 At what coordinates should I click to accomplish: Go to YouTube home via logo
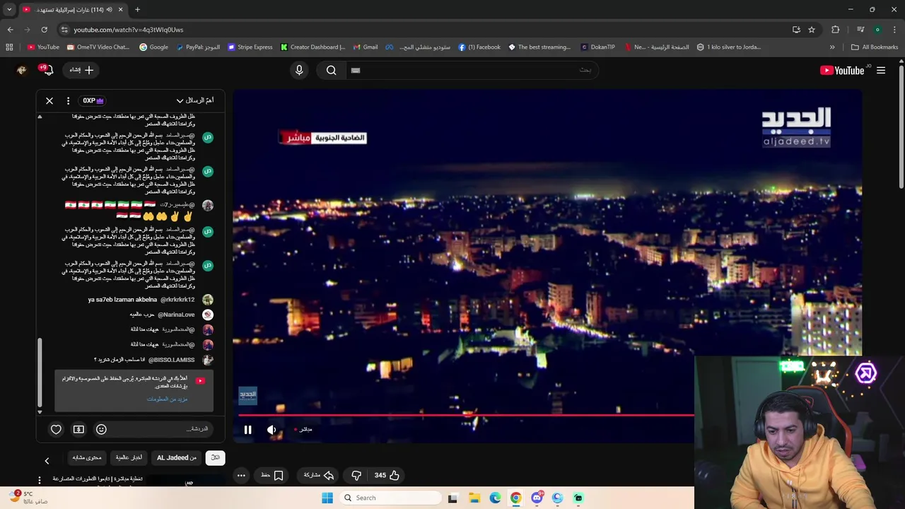coord(841,70)
